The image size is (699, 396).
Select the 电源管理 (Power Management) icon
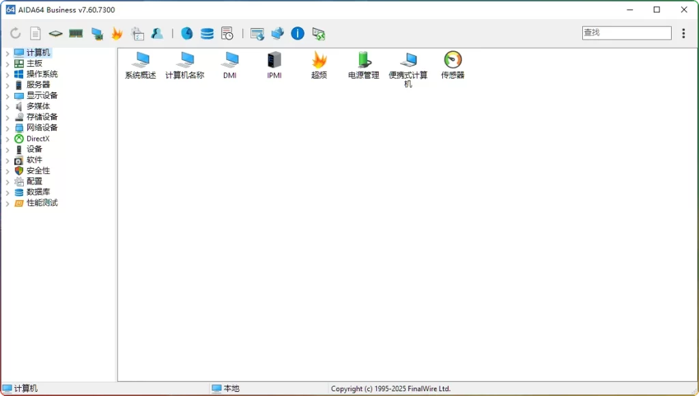362,65
